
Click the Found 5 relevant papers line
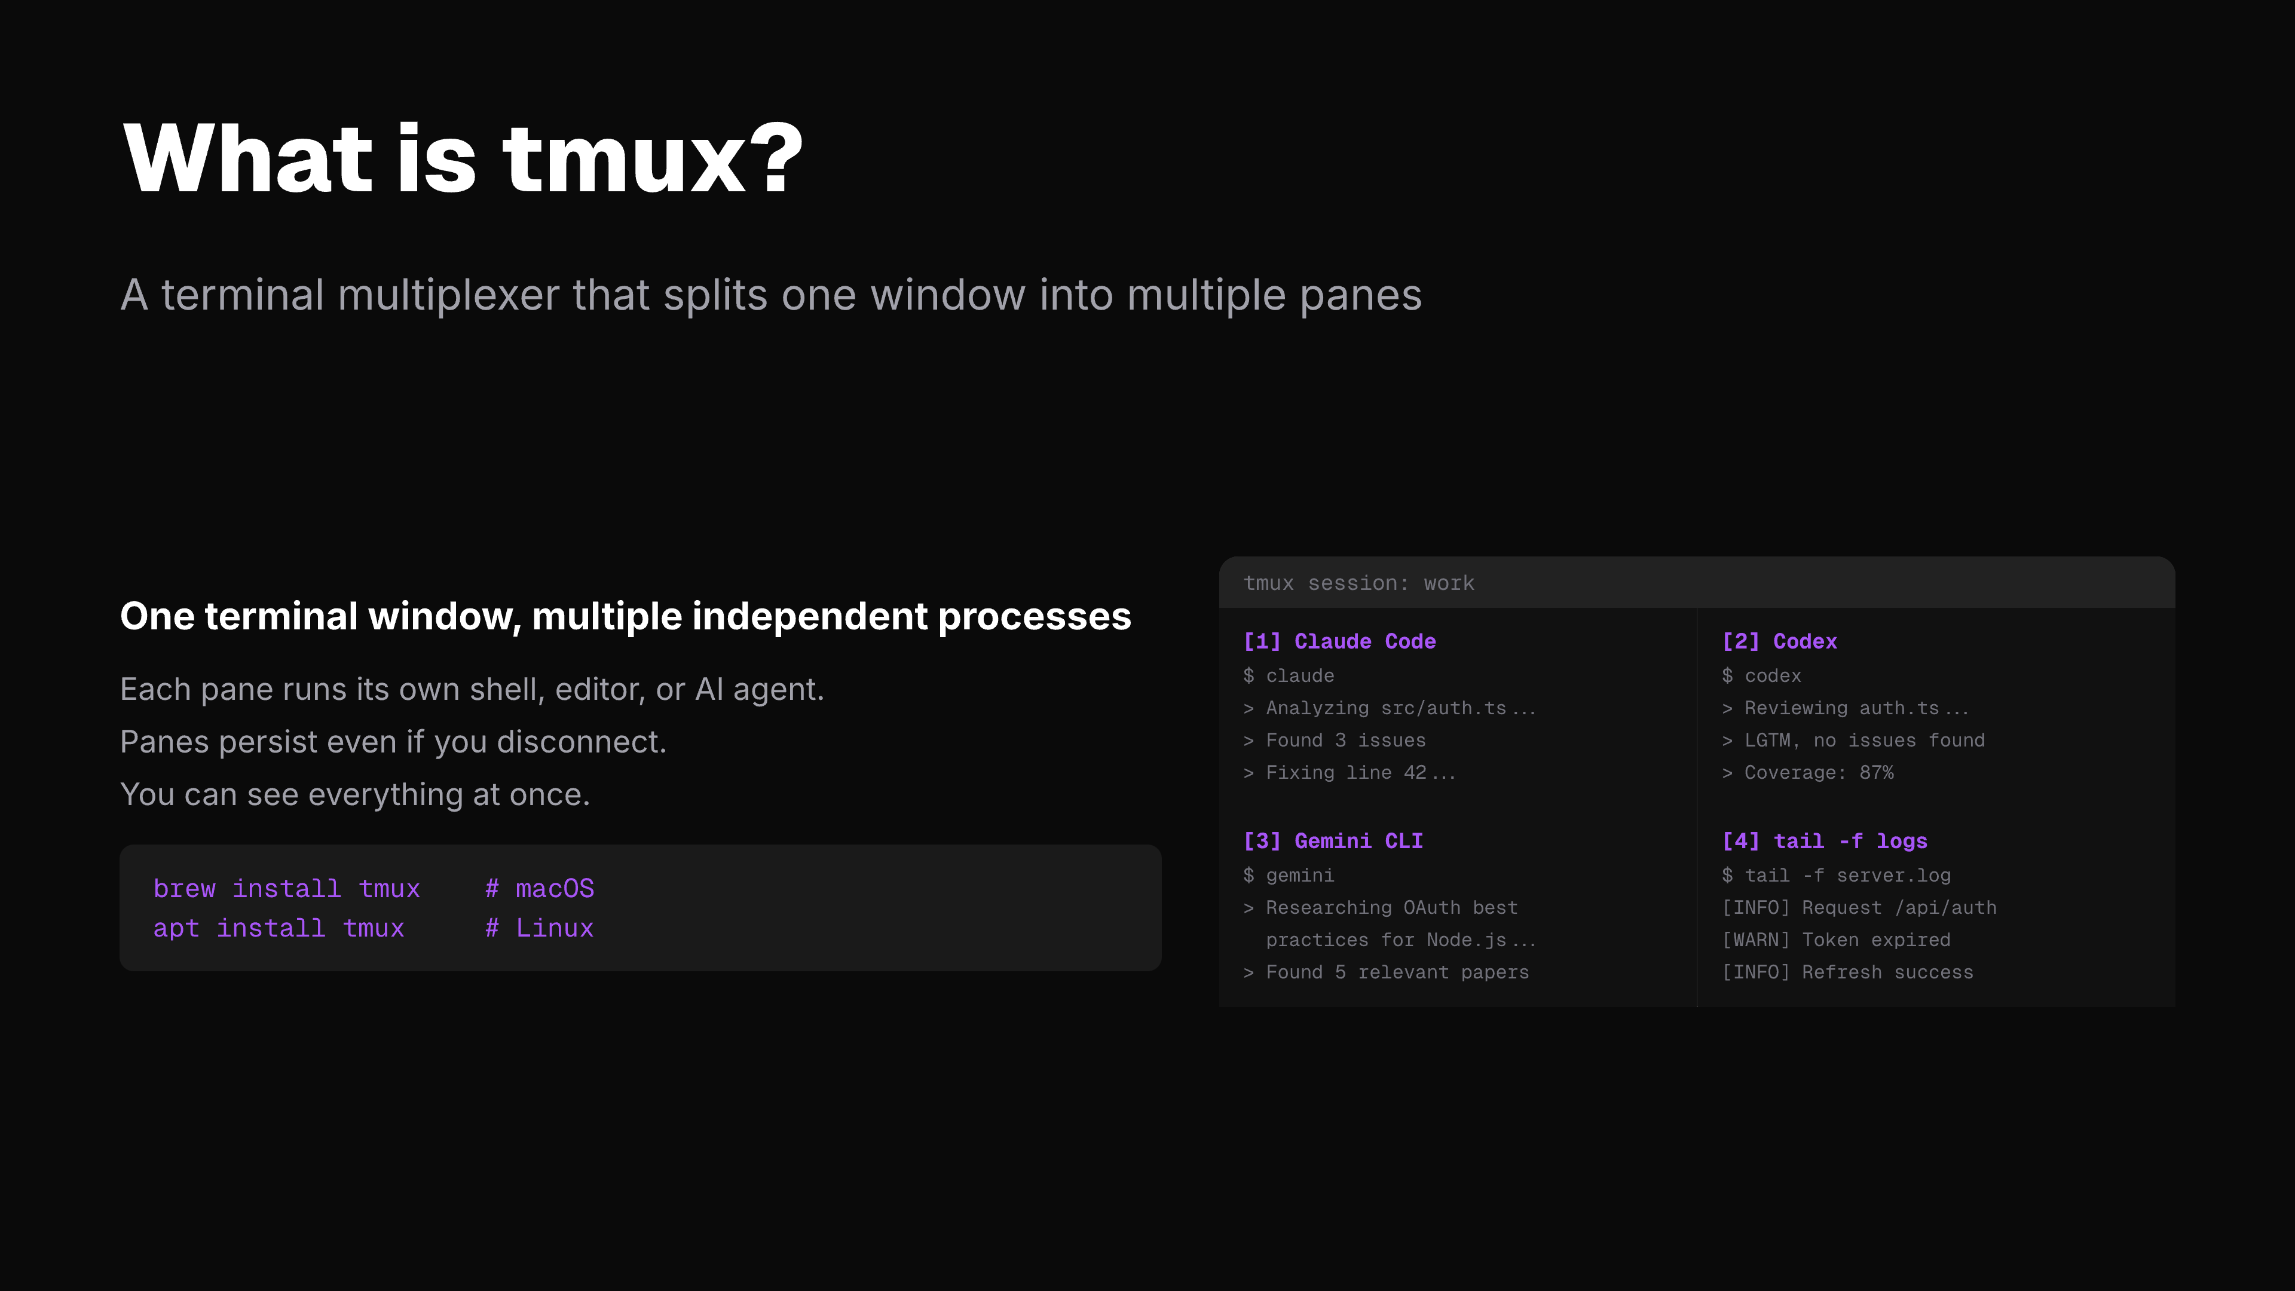coord(1387,971)
